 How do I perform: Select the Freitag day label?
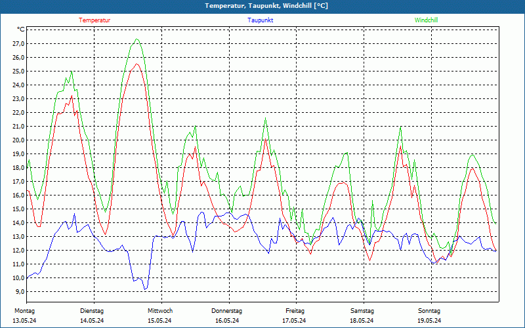(295, 311)
